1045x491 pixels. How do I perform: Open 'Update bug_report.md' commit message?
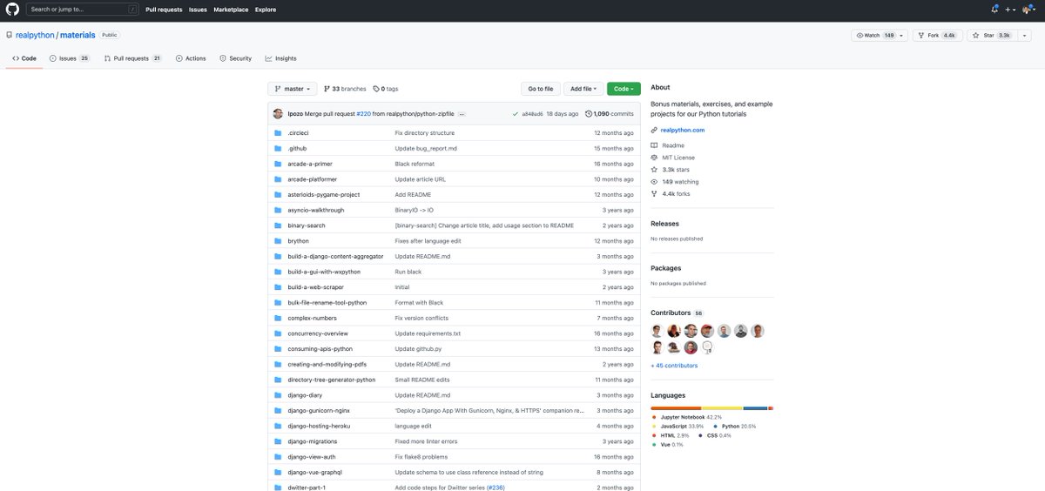coord(426,149)
